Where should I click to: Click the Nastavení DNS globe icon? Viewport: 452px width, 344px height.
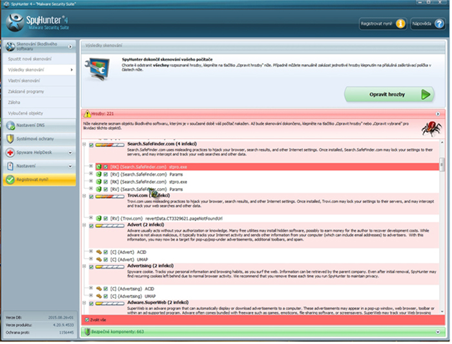click(10, 124)
